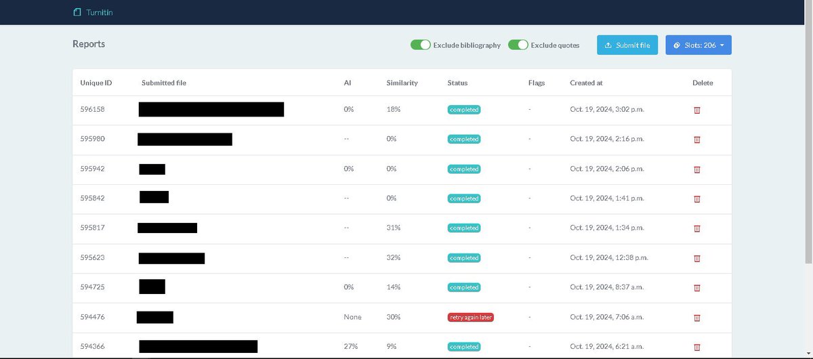Select unique ID 594725

coord(92,287)
